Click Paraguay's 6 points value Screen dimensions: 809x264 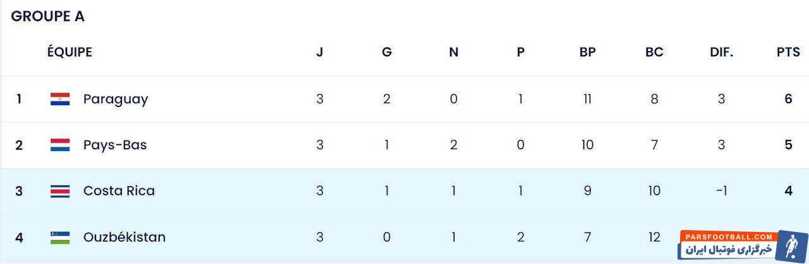coord(788,99)
